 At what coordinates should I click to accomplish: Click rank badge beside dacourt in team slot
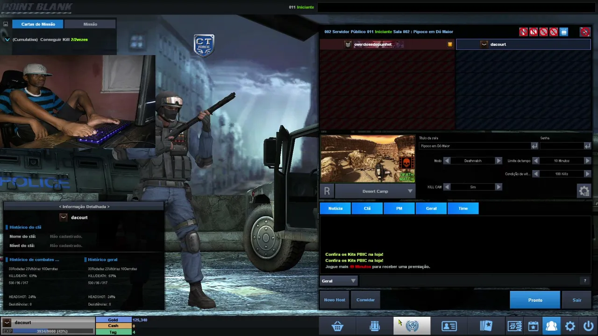(x=484, y=44)
